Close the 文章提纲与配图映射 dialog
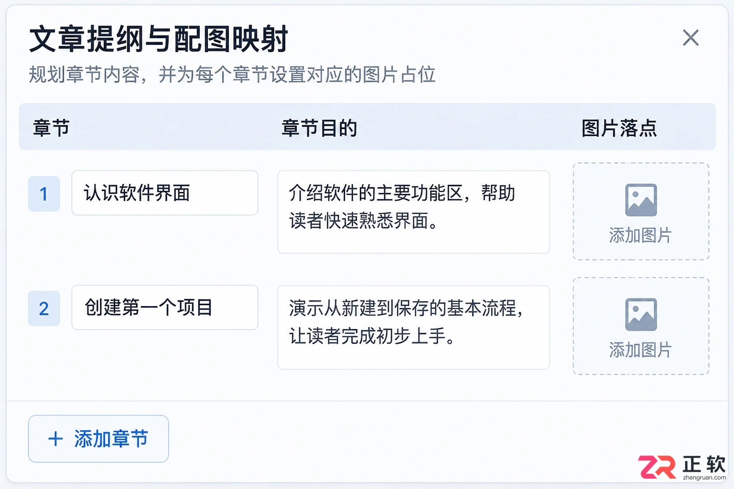The width and height of the screenshot is (734, 489). point(691,38)
